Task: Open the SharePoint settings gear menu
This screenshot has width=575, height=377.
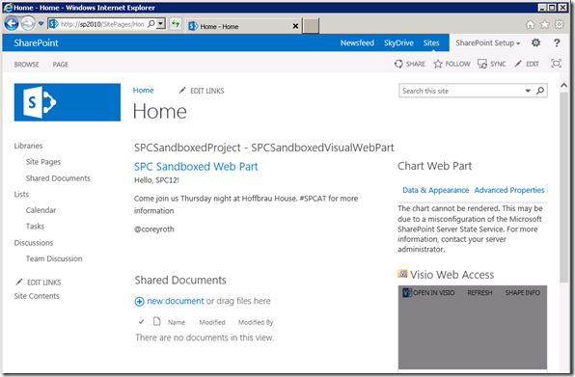Action: click(535, 42)
